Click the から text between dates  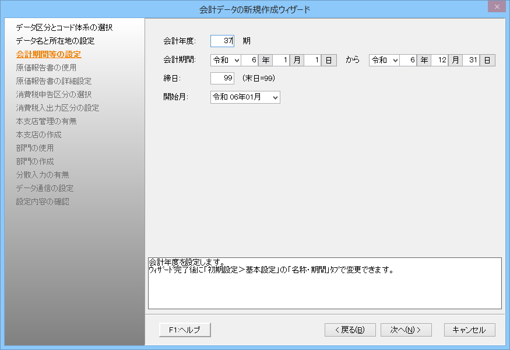point(353,60)
